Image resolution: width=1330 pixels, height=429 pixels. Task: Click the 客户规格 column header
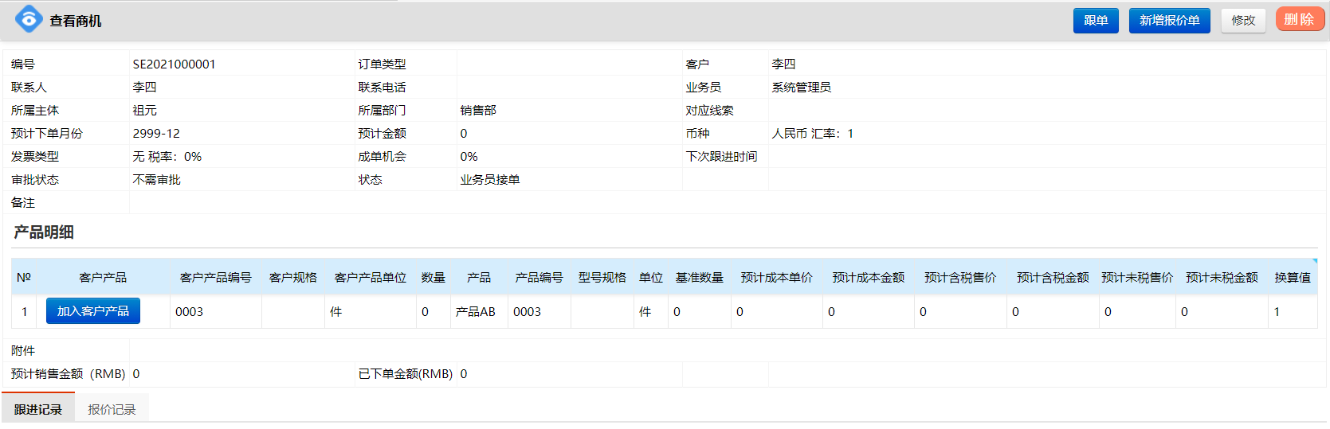[x=292, y=278]
